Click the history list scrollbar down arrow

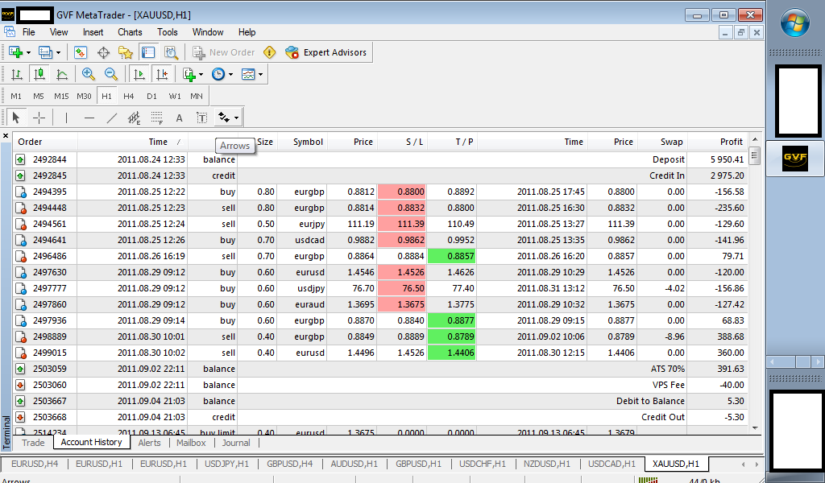[x=755, y=428]
